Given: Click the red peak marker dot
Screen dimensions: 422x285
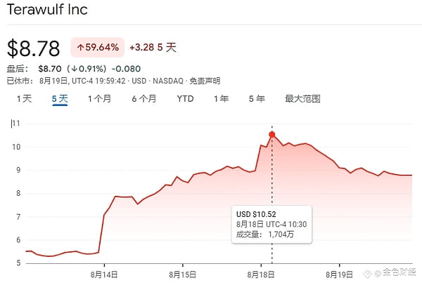Looking at the screenshot, I should pyautogui.click(x=271, y=135).
